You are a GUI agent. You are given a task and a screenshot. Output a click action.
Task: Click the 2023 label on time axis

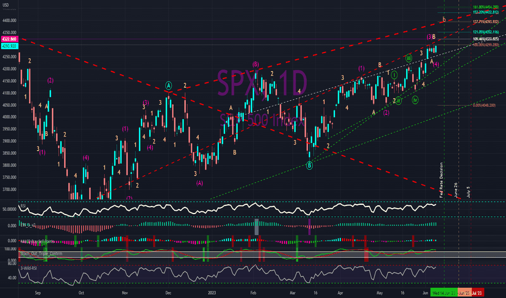click(x=212, y=293)
